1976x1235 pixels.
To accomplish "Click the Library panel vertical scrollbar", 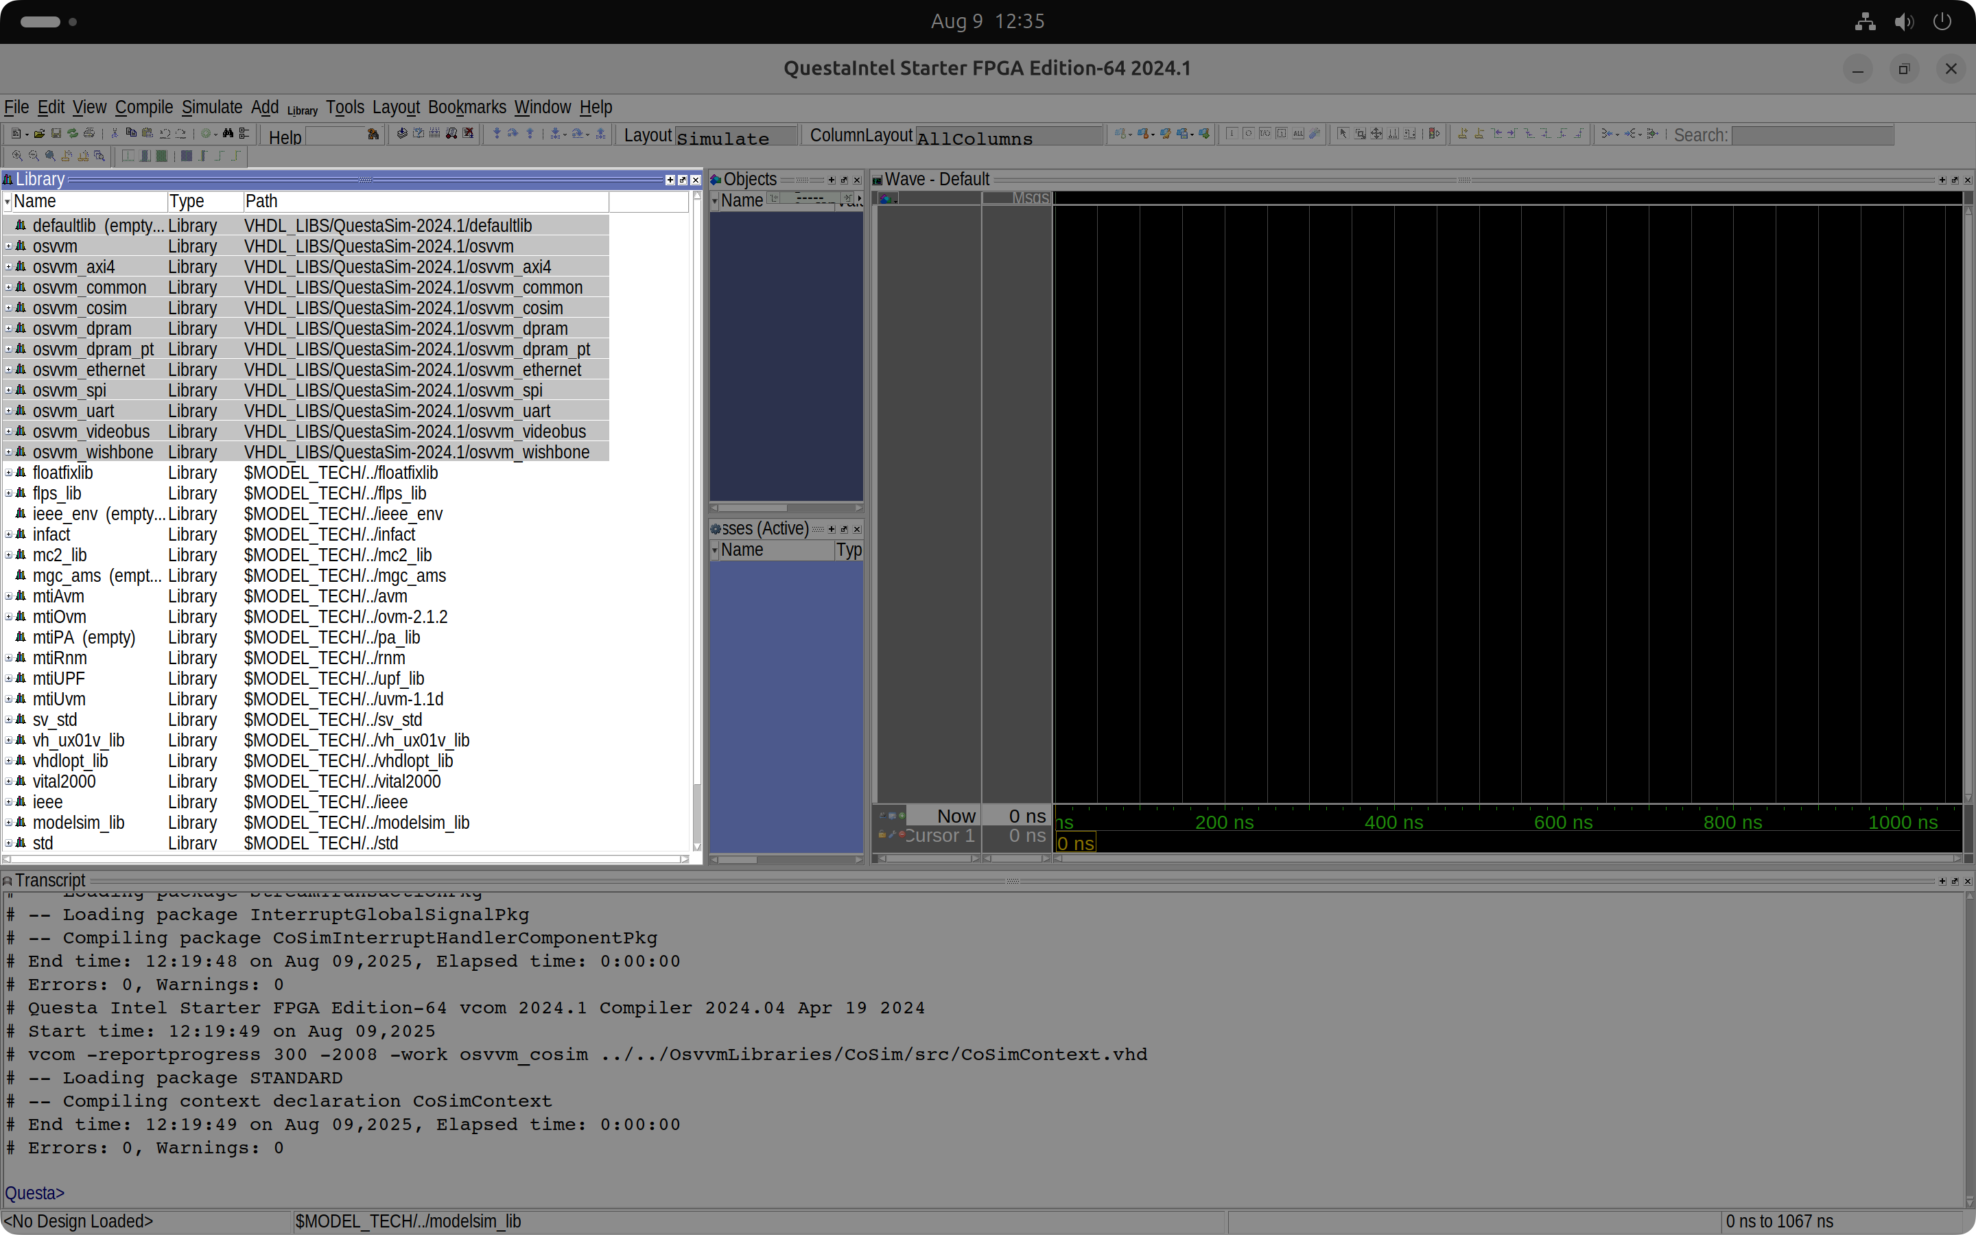I will tap(696, 490).
